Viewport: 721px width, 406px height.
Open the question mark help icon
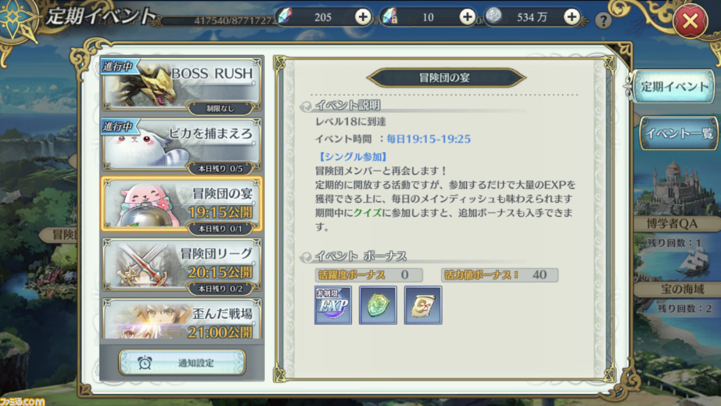tap(603, 21)
